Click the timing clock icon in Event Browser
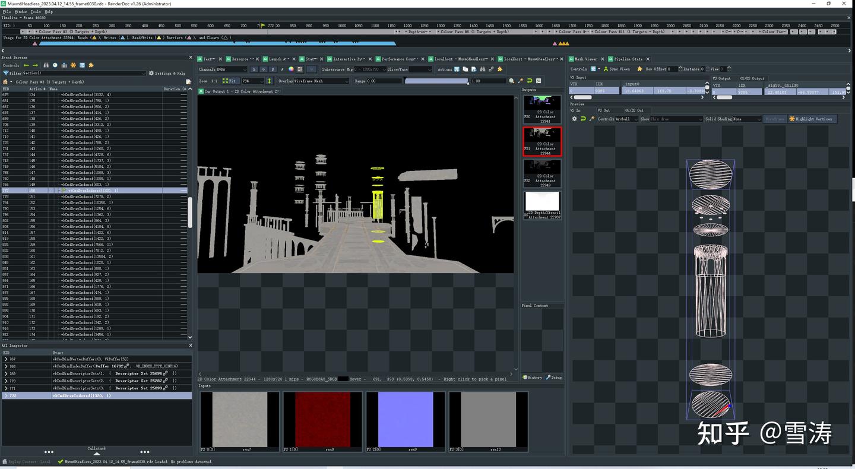The width and height of the screenshot is (855, 469). (x=55, y=65)
